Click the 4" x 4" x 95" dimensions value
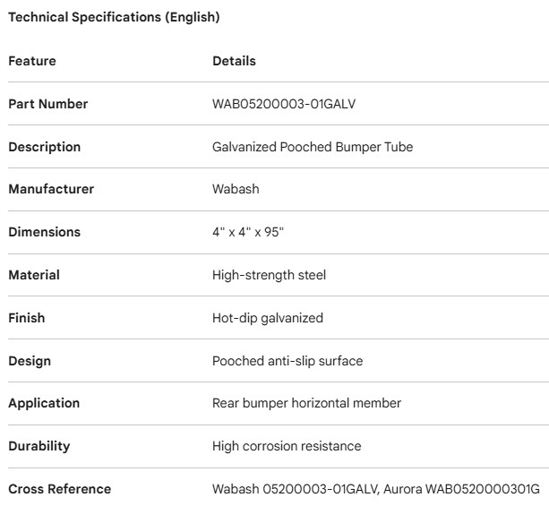The image size is (549, 506). click(248, 232)
